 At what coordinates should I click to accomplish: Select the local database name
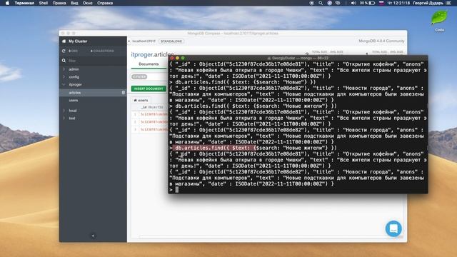tap(73, 111)
